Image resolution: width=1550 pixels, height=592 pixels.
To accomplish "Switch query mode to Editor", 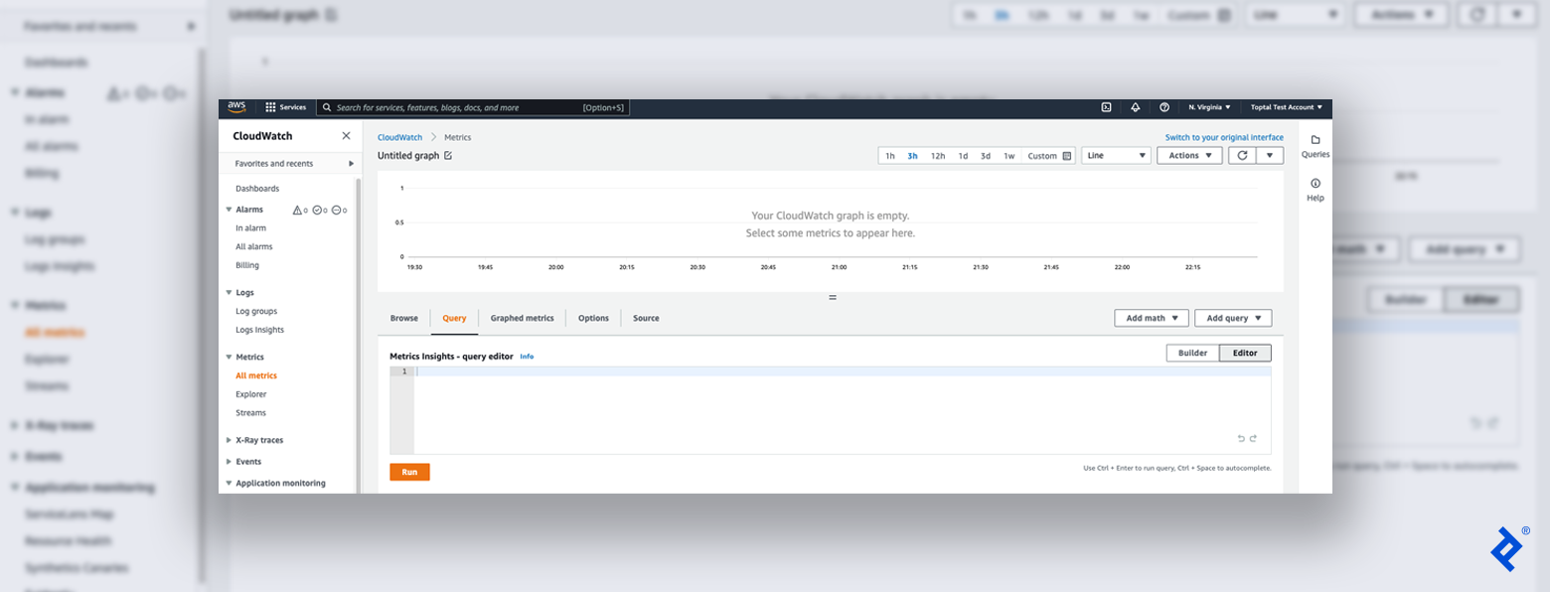I will [x=1245, y=353].
